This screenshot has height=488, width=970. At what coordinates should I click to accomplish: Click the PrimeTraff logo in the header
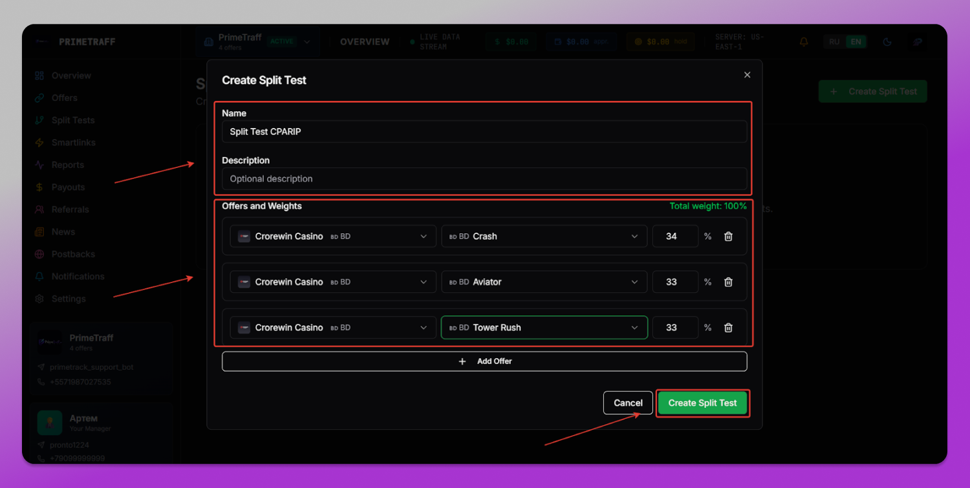(x=42, y=42)
